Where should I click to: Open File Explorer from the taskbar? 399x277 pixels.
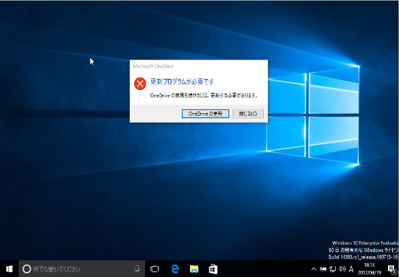194,269
